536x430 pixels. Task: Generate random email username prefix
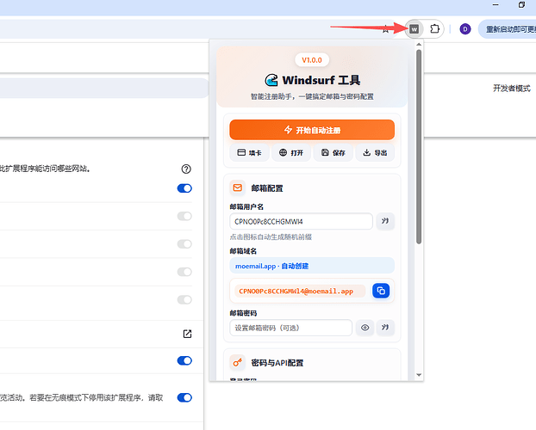[x=385, y=221]
